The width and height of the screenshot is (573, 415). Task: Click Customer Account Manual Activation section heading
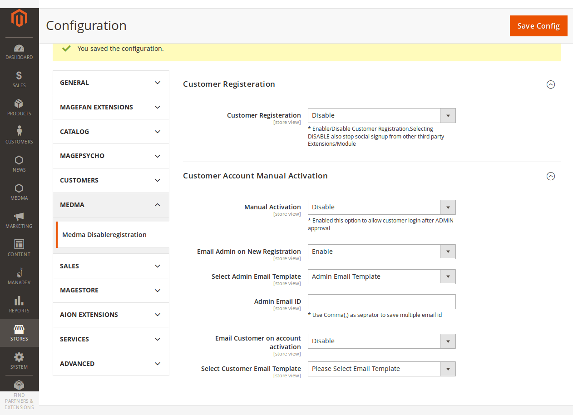point(255,176)
